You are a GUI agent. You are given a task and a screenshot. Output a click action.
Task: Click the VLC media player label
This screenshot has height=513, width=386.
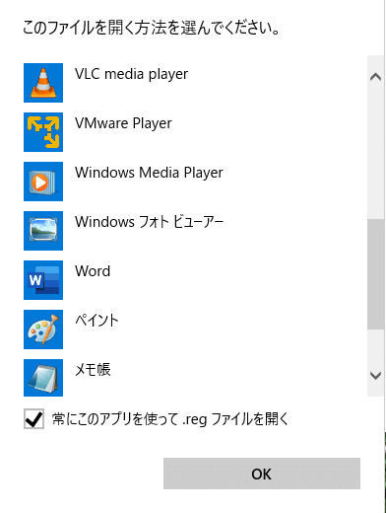[x=131, y=74]
